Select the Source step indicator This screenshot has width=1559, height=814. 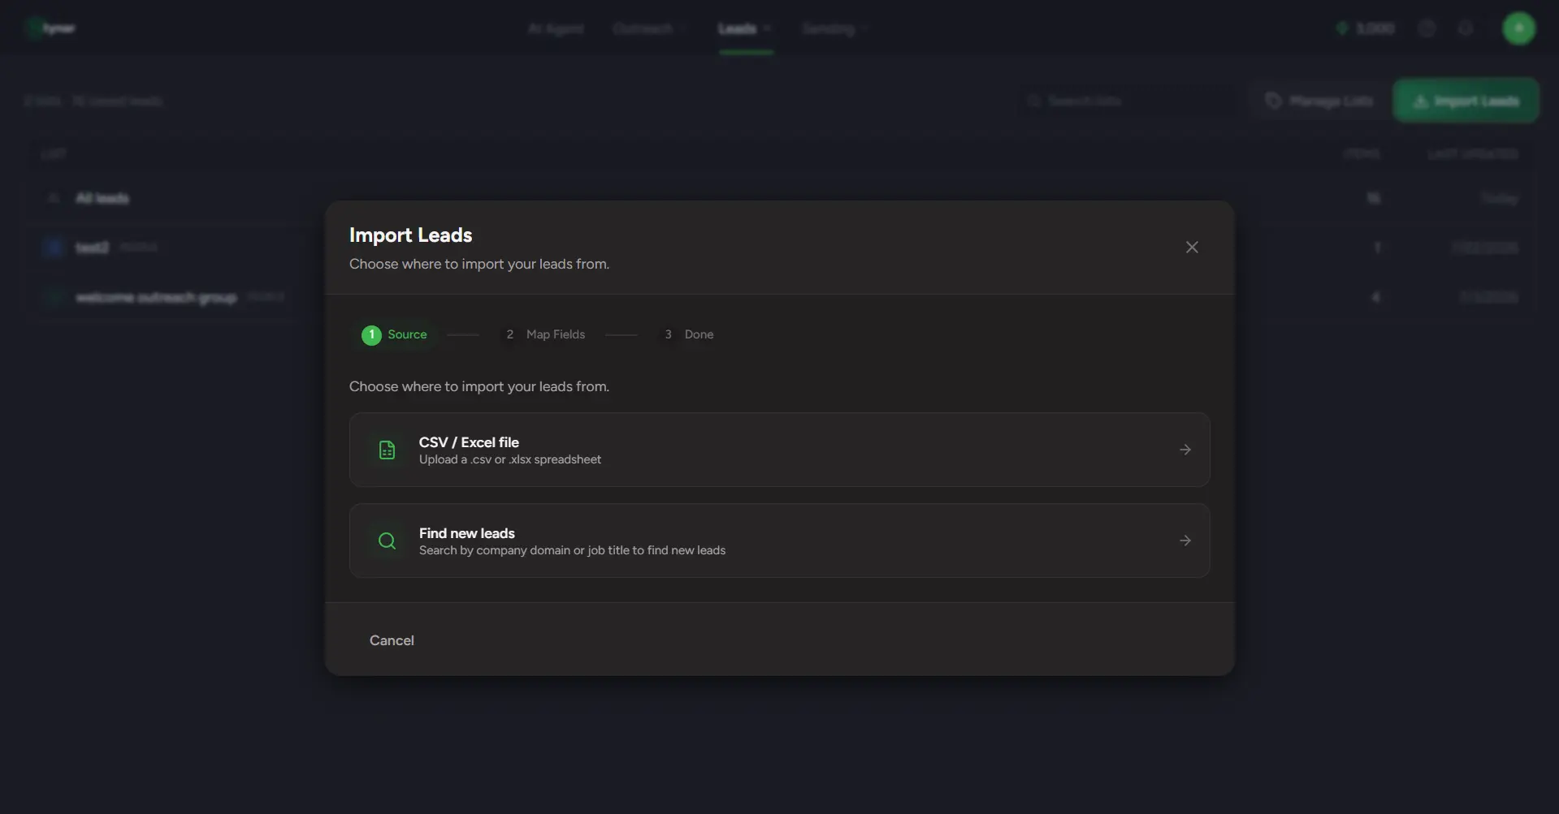tap(395, 334)
